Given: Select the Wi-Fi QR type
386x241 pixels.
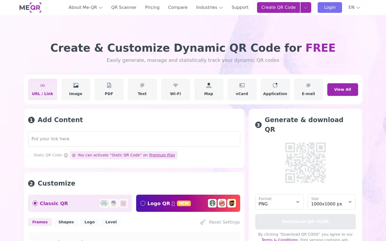Looking at the screenshot, I should [176, 89].
